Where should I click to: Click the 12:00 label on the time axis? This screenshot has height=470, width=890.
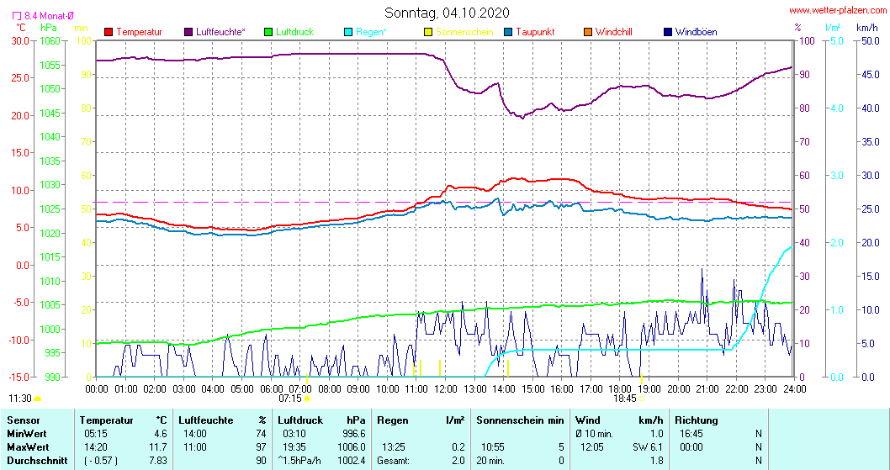tap(446, 388)
